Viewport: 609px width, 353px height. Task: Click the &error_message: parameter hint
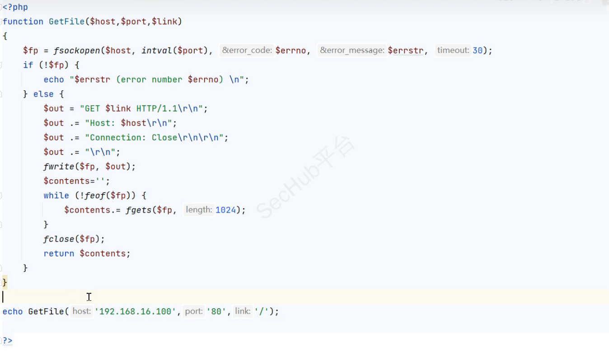click(351, 51)
